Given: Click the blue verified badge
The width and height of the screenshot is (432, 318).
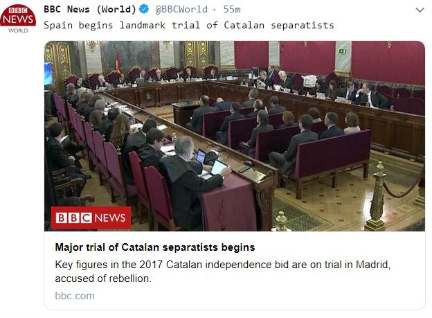Looking at the screenshot, I should pos(143,10).
